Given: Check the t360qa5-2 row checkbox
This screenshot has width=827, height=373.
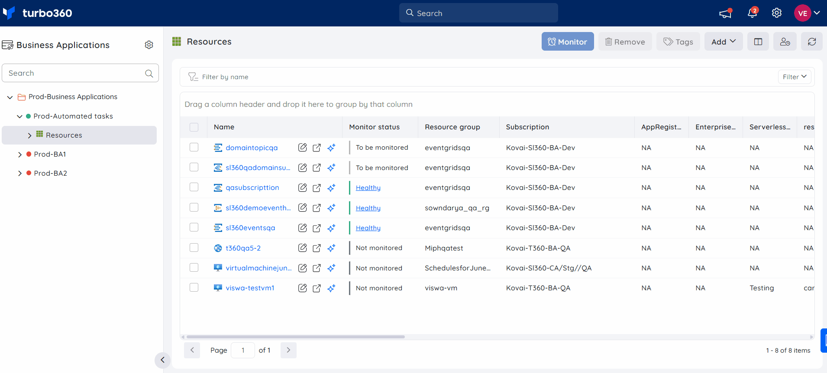Looking at the screenshot, I should (194, 248).
